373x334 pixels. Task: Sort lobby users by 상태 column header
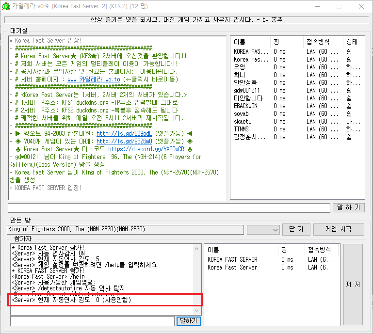click(x=353, y=42)
